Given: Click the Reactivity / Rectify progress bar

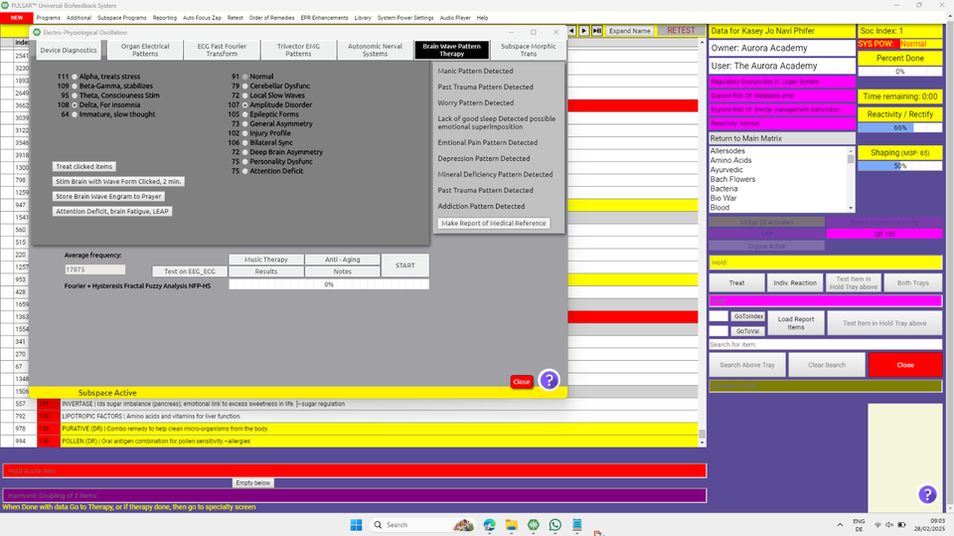Looking at the screenshot, I should [x=899, y=127].
